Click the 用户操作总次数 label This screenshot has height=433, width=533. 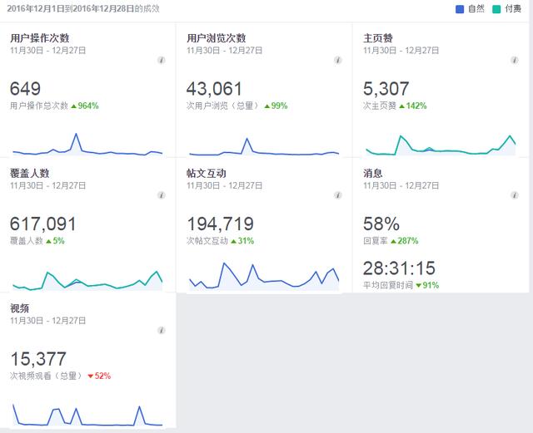(39, 106)
